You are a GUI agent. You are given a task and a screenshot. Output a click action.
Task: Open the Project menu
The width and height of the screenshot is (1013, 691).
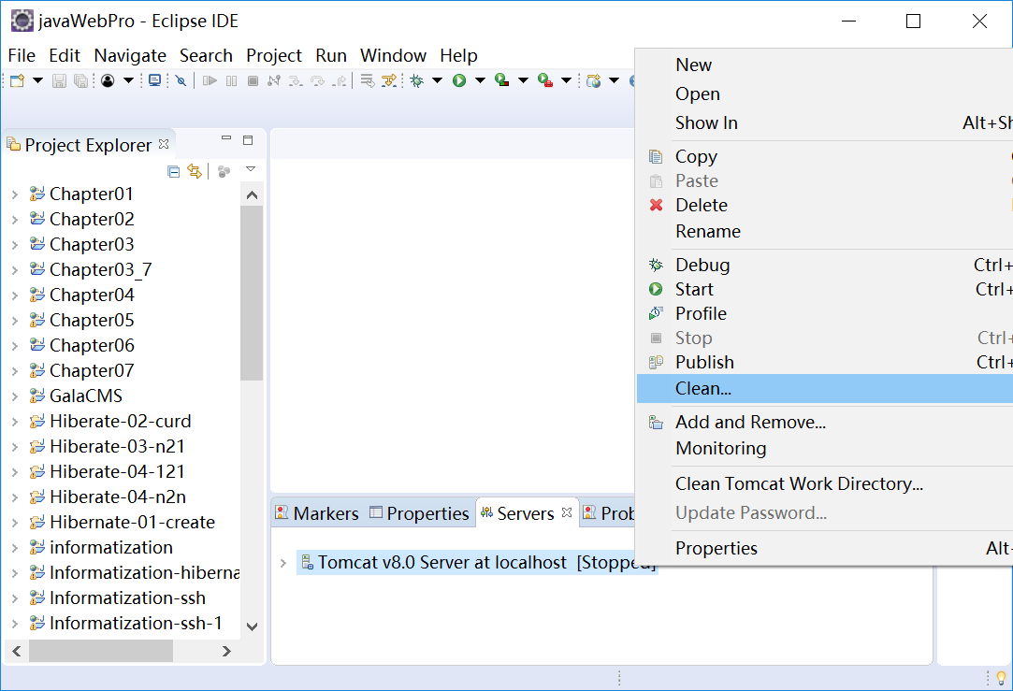click(274, 55)
